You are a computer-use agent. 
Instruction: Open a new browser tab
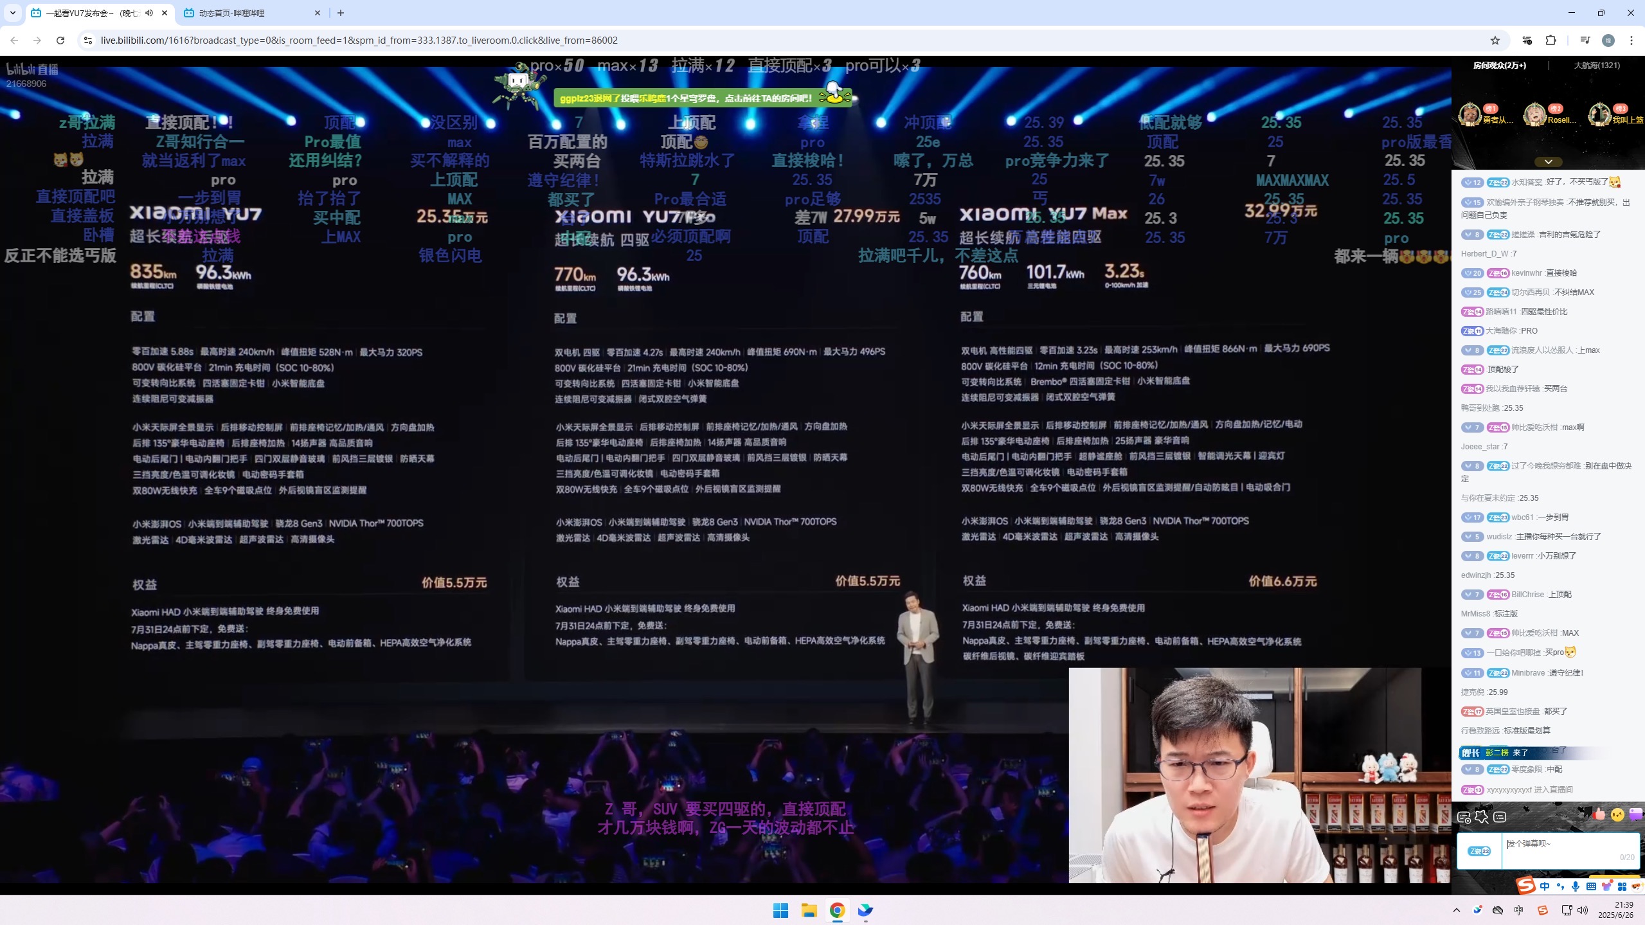(x=341, y=13)
